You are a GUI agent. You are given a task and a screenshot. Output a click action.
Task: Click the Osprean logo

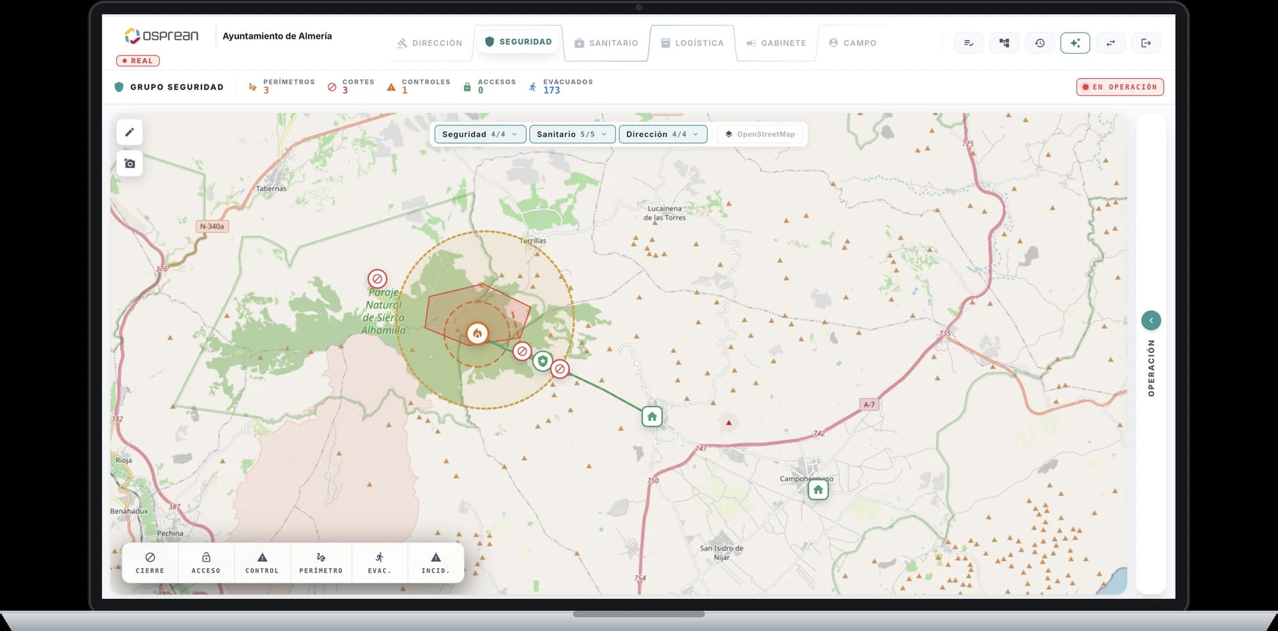(x=162, y=36)
